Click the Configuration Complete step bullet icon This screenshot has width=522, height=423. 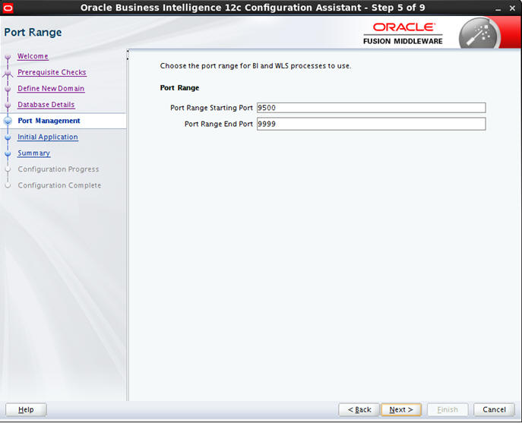click(8, 185)
